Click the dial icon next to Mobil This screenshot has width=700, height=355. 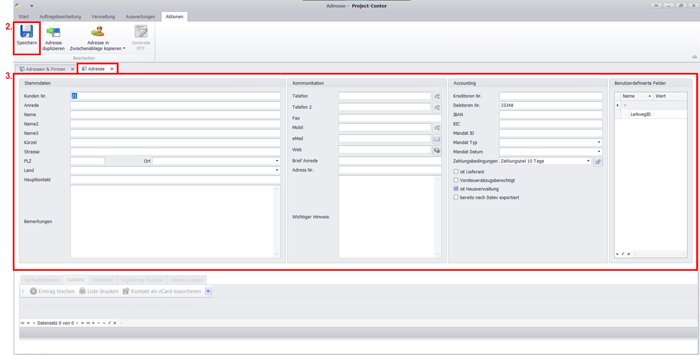tap(437, 128)
